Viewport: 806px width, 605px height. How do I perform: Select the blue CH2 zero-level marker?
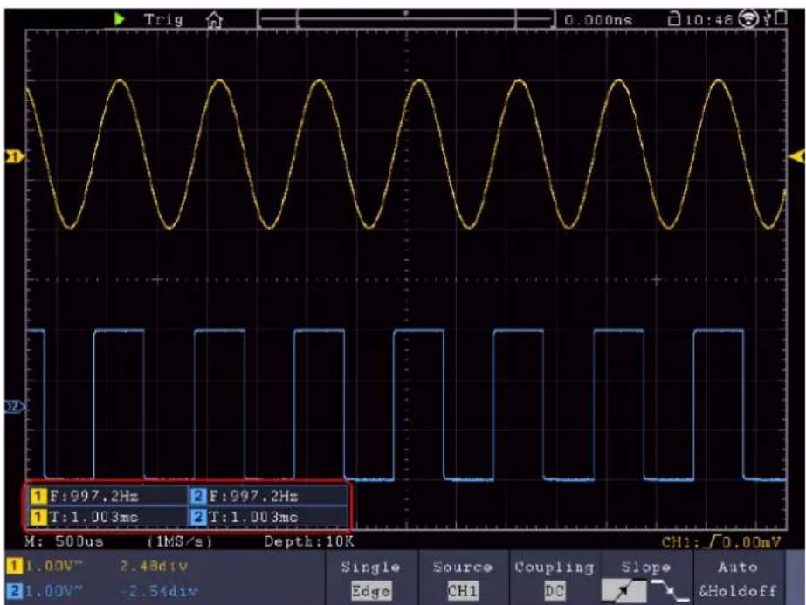(x=14, y=407)
